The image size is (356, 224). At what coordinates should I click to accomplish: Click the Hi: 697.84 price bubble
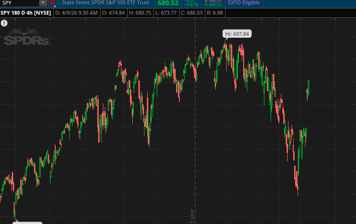237,34
